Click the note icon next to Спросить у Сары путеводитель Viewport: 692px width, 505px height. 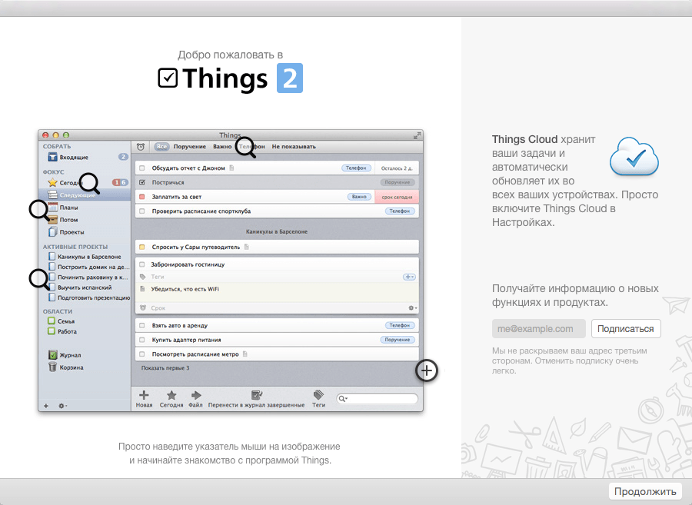(246, 247)
